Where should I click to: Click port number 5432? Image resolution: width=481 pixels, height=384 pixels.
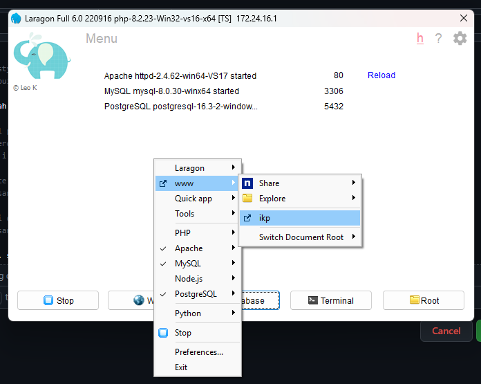click(333, 107)
